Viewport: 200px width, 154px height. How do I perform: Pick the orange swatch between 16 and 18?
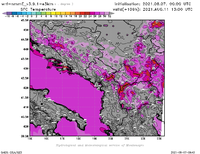(72, 13)
